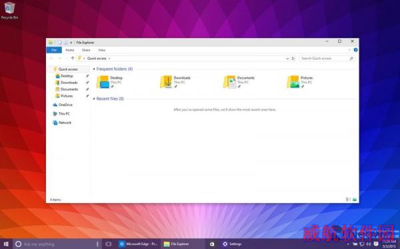Select the Pictures folder in Frequent folders
The height and width of the screenshot is (249, 400).
[300, 82]
